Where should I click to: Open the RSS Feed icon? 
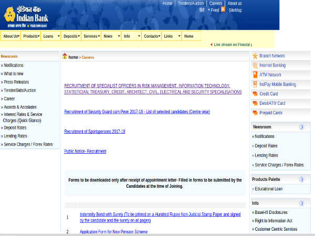pyautogui.click(x=223, y=9)
